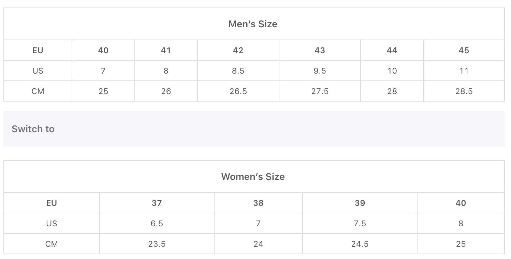Viewport: 511px width, 259px height.
Task: Pick EU 44 in men's size chart
Action: (392, 50)
